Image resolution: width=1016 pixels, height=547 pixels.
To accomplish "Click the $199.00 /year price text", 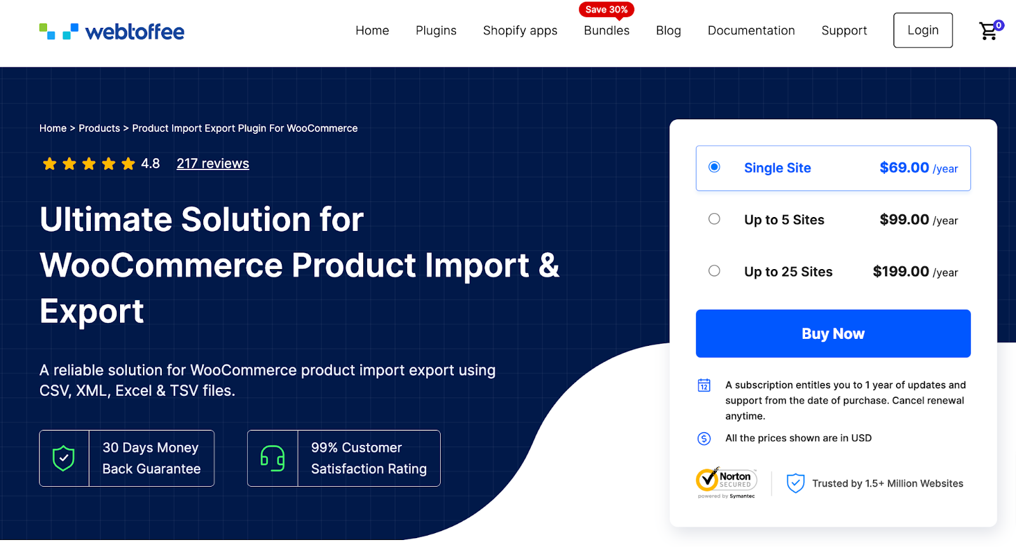I will (916, 272).
